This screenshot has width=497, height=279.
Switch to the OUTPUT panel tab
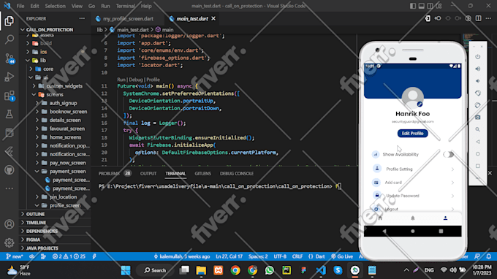(148, 174)
